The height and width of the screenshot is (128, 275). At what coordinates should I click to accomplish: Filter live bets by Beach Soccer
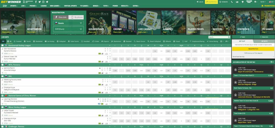139,41
